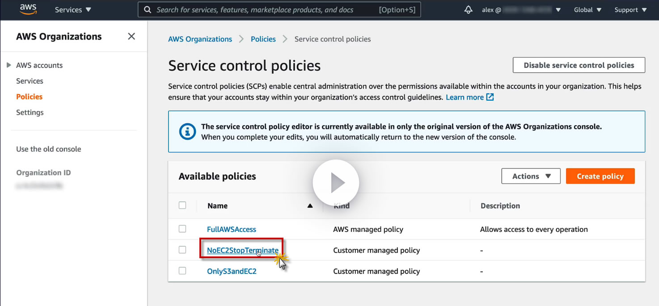The image size is (659, 306).
Task: Open the Services dropdown menu
Action: tap(73, 10)
